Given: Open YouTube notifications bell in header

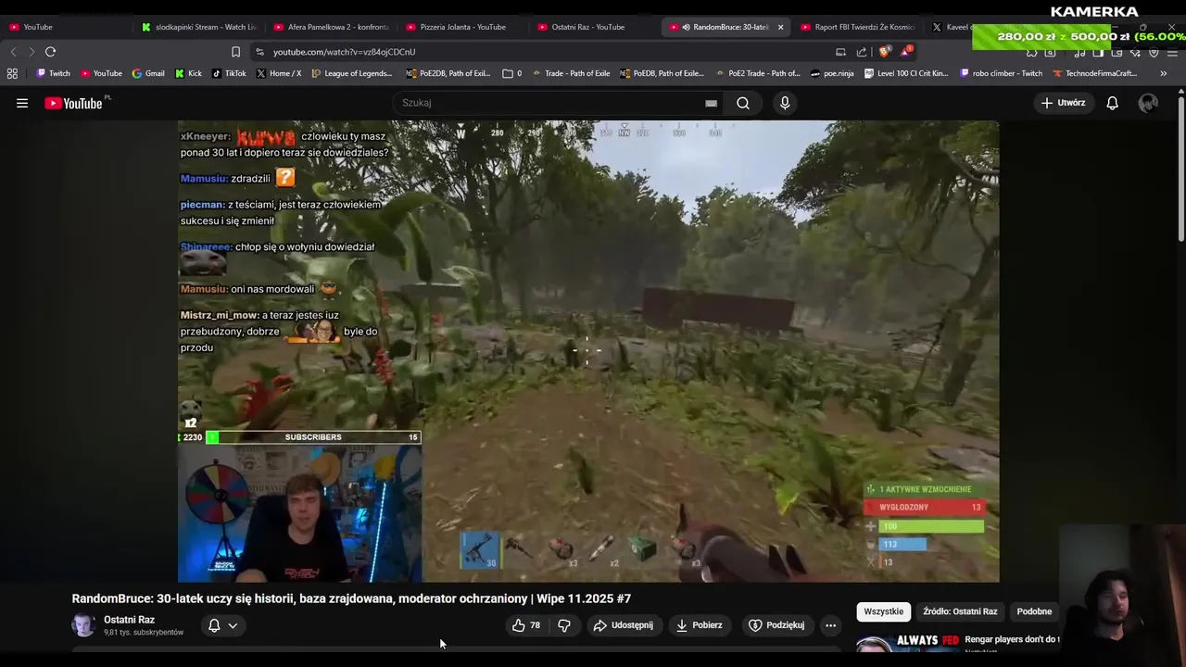Looking at the screenshot, I should 1112,103.
